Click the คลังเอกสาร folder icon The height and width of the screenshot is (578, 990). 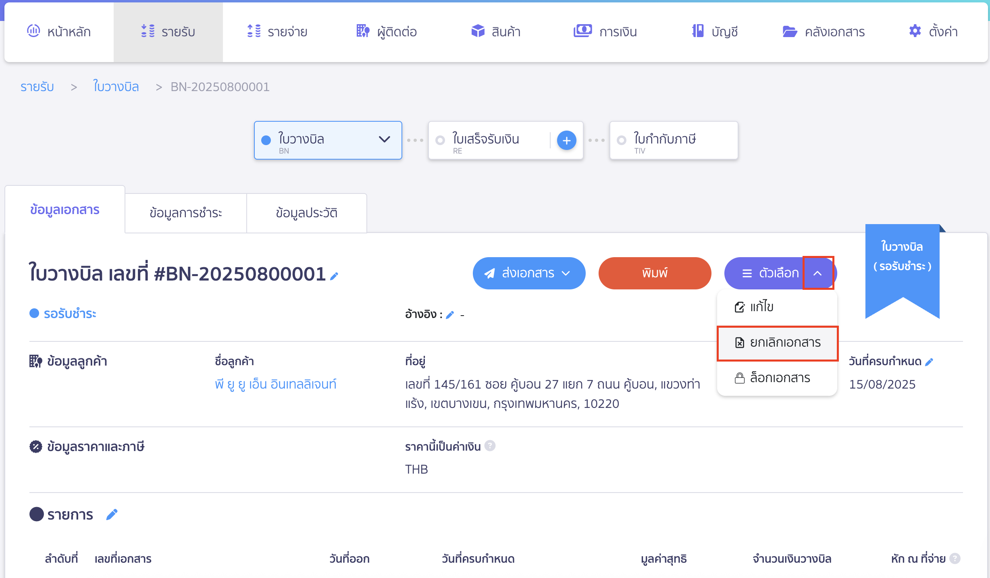point(790,31)
